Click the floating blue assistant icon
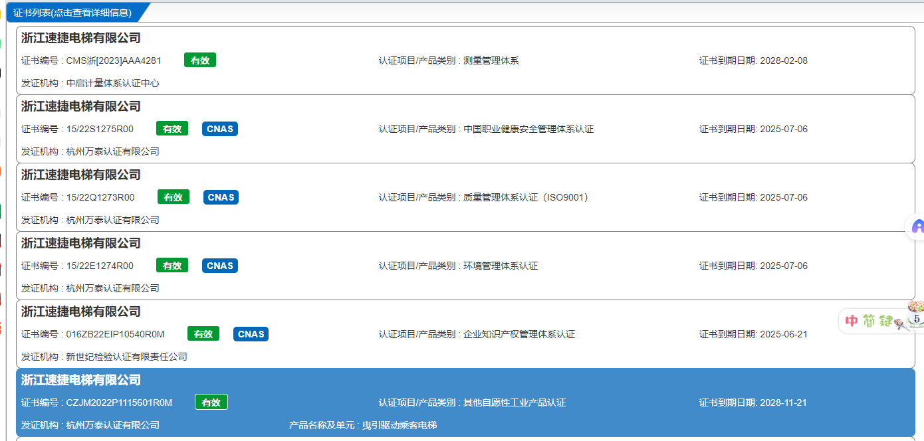The height and width of the screenshot is (441, 924). [918, 228]
